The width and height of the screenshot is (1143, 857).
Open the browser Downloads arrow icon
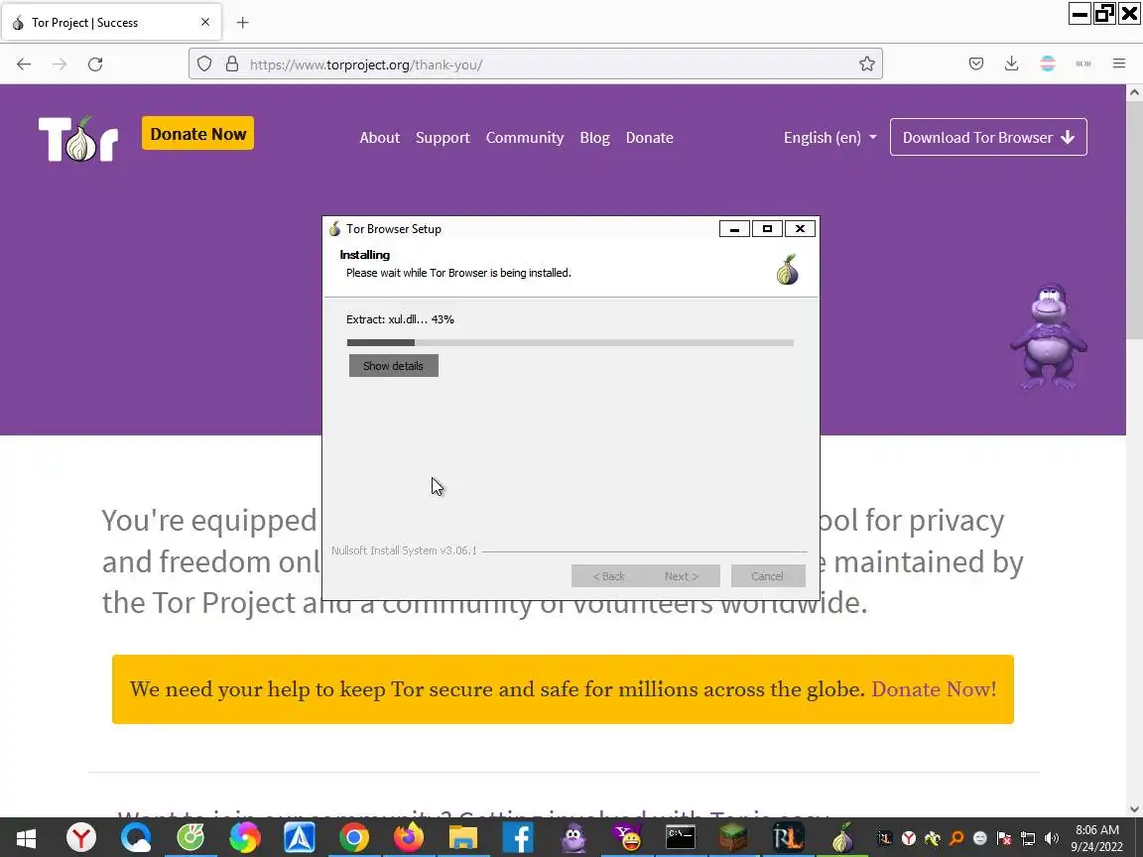1011,64
